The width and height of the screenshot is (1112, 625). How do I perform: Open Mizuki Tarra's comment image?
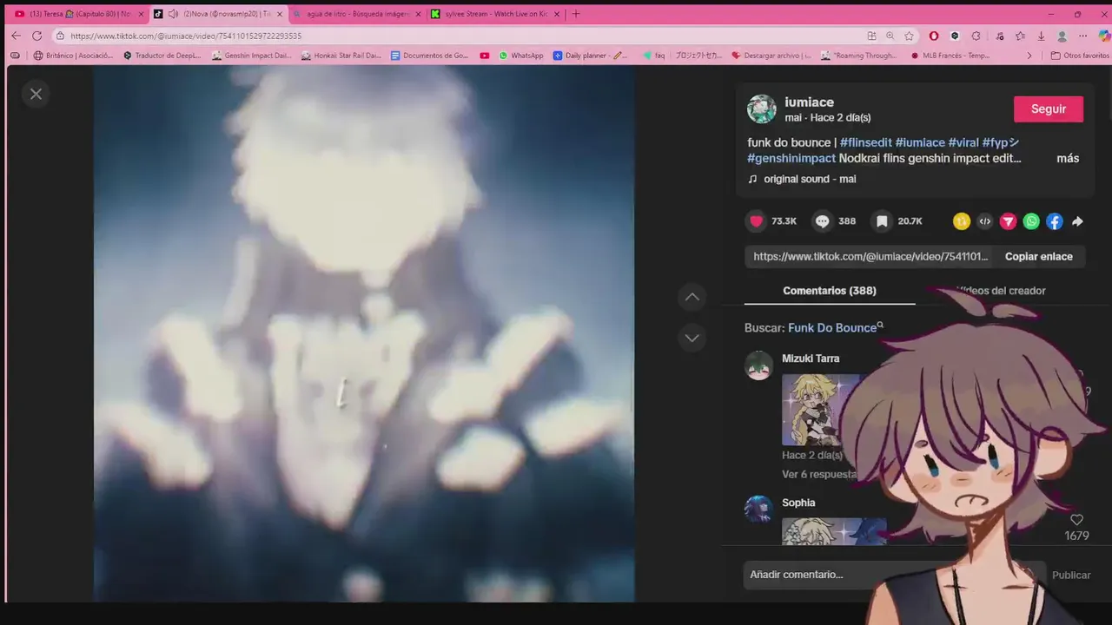[823, 410]
